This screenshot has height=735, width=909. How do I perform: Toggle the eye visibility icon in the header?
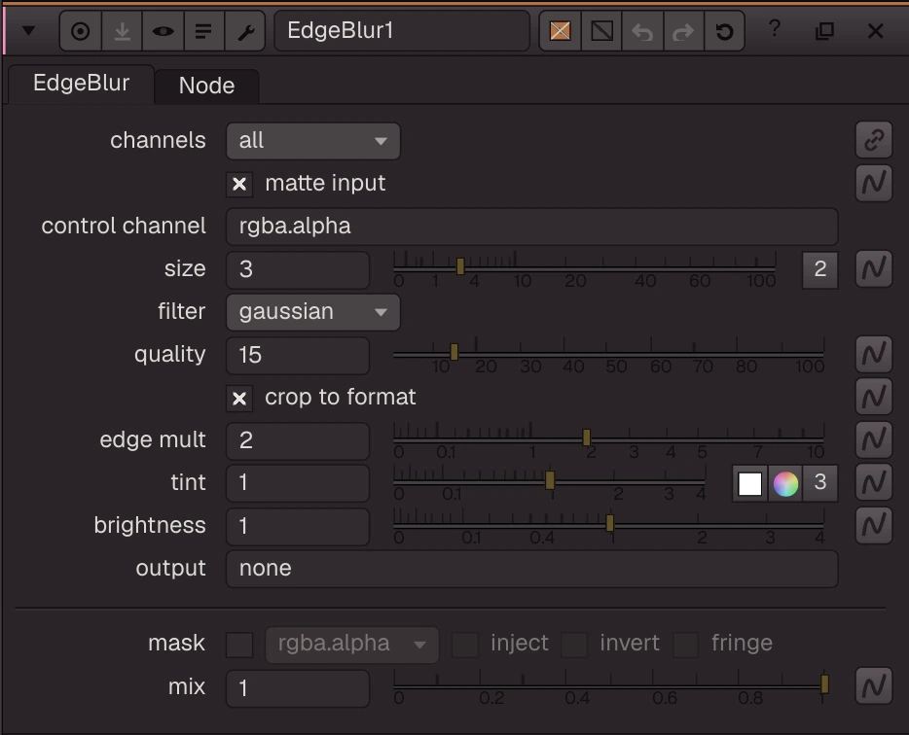(x=163, y=31)
